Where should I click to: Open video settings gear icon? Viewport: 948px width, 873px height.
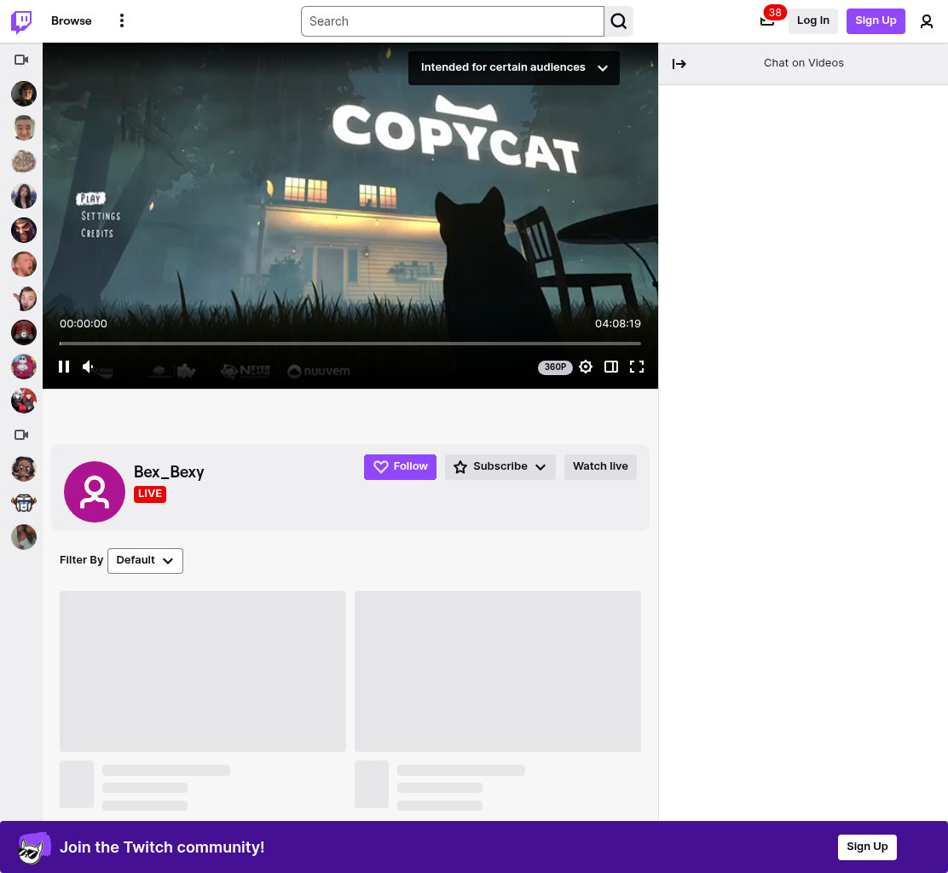click(x=585, y=367)
